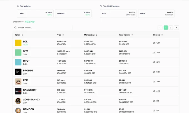Click holders icon in 2009-JAN-03 row

point(154,101)
